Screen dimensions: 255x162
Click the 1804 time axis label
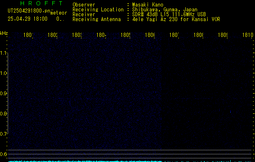tap(101, 35)
